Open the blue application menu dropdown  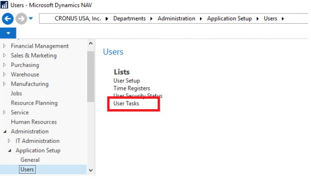(x=8, y=33)
